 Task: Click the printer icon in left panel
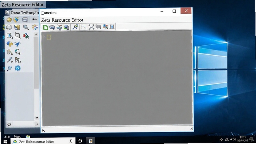point(9,27)
